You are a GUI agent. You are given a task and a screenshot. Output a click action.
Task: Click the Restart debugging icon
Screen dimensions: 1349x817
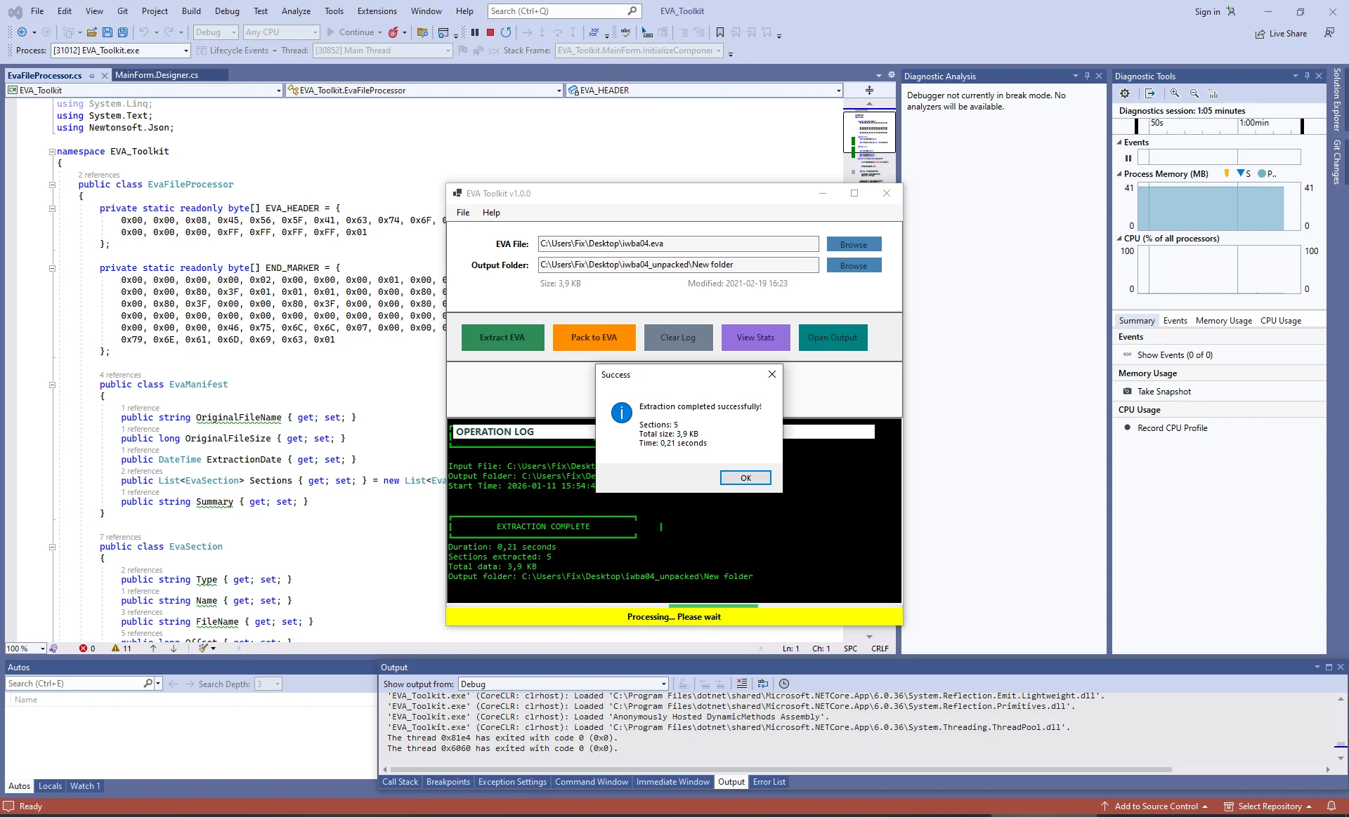[506, 32]
